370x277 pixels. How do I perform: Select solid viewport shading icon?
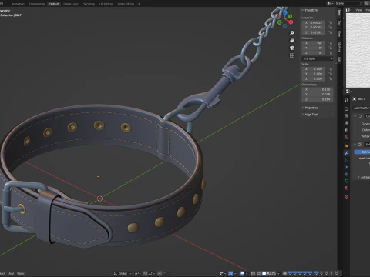tap(264, 273)
